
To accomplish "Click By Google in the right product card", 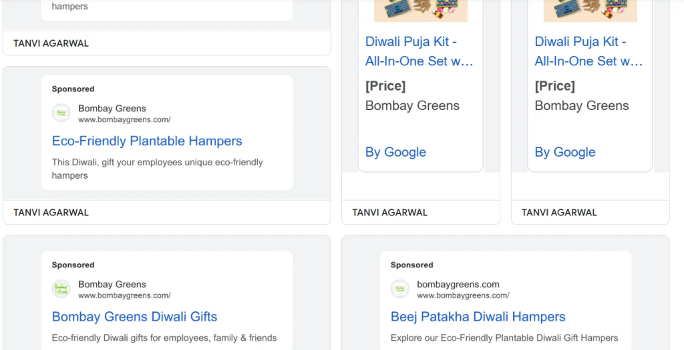I will tap(565, 152).
